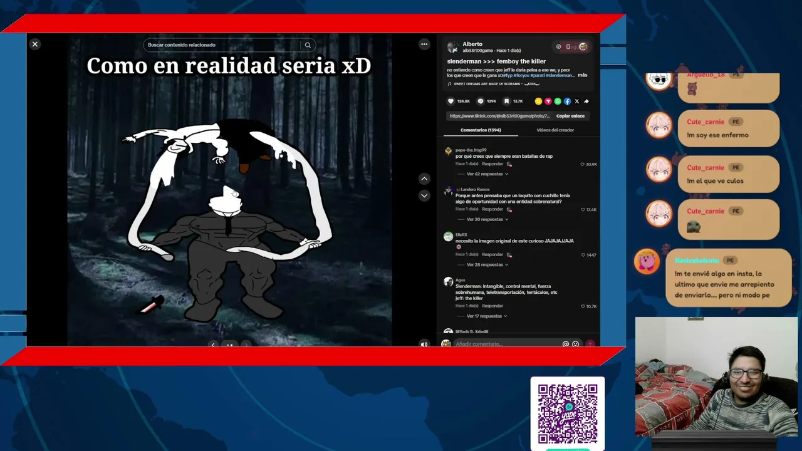Viewport: 802px width, 451px height.
Task: Go to the previous post arrow
Action: [x=424, y=179]
